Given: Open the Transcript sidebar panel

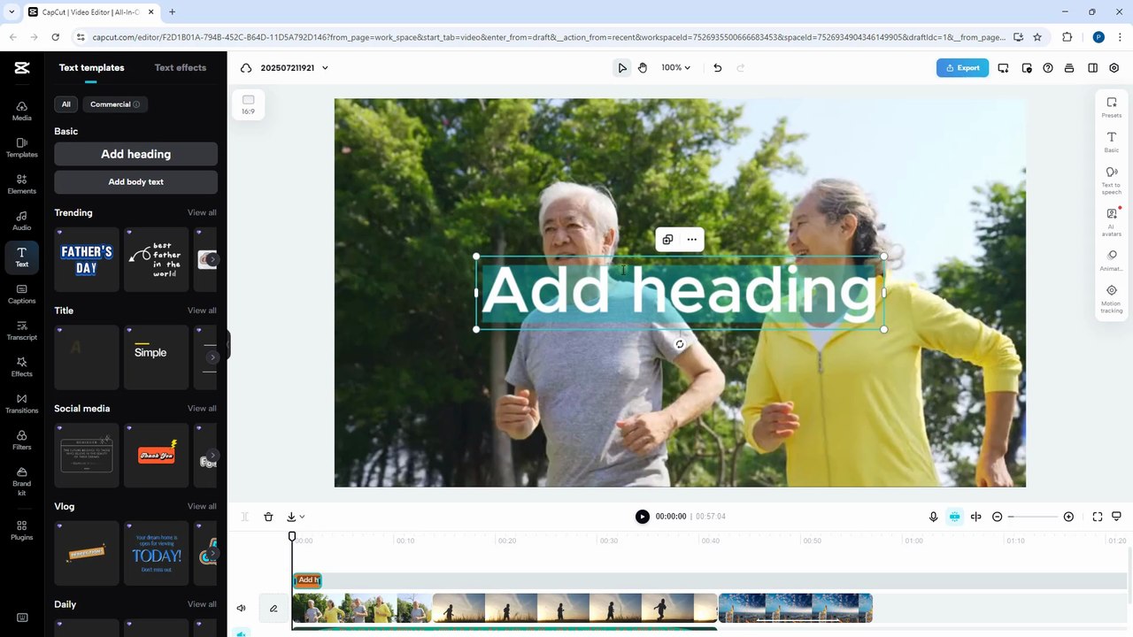Looking at the screenshot, I should [21, 330].
